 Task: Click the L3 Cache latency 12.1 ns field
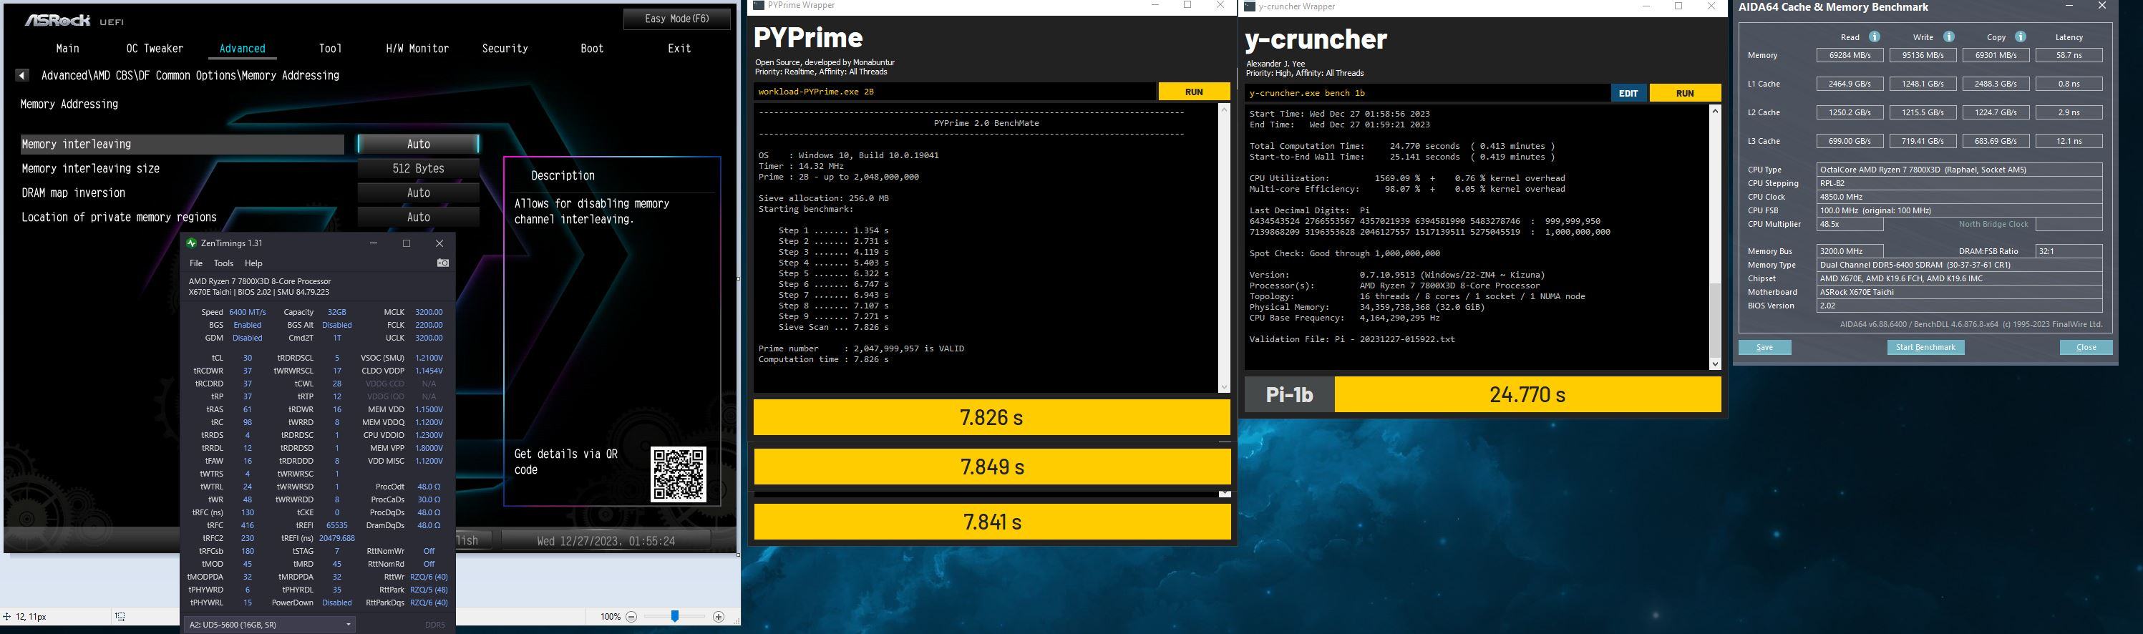click(2069, 141)
